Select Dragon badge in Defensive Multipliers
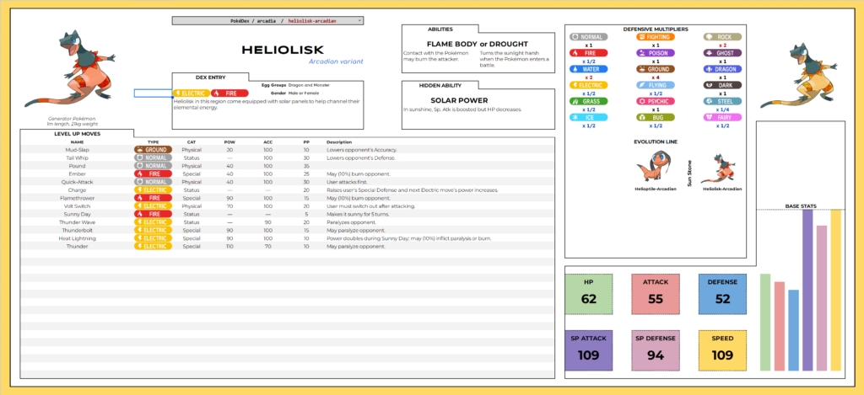Screen dimensions: 864x395 (722, 69)
